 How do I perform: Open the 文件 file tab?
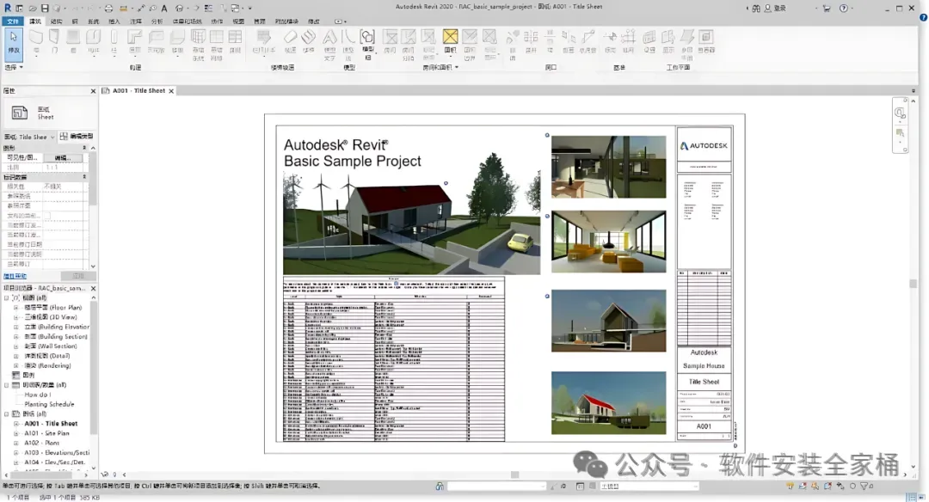pyautogui.click(x=12, y=21)
